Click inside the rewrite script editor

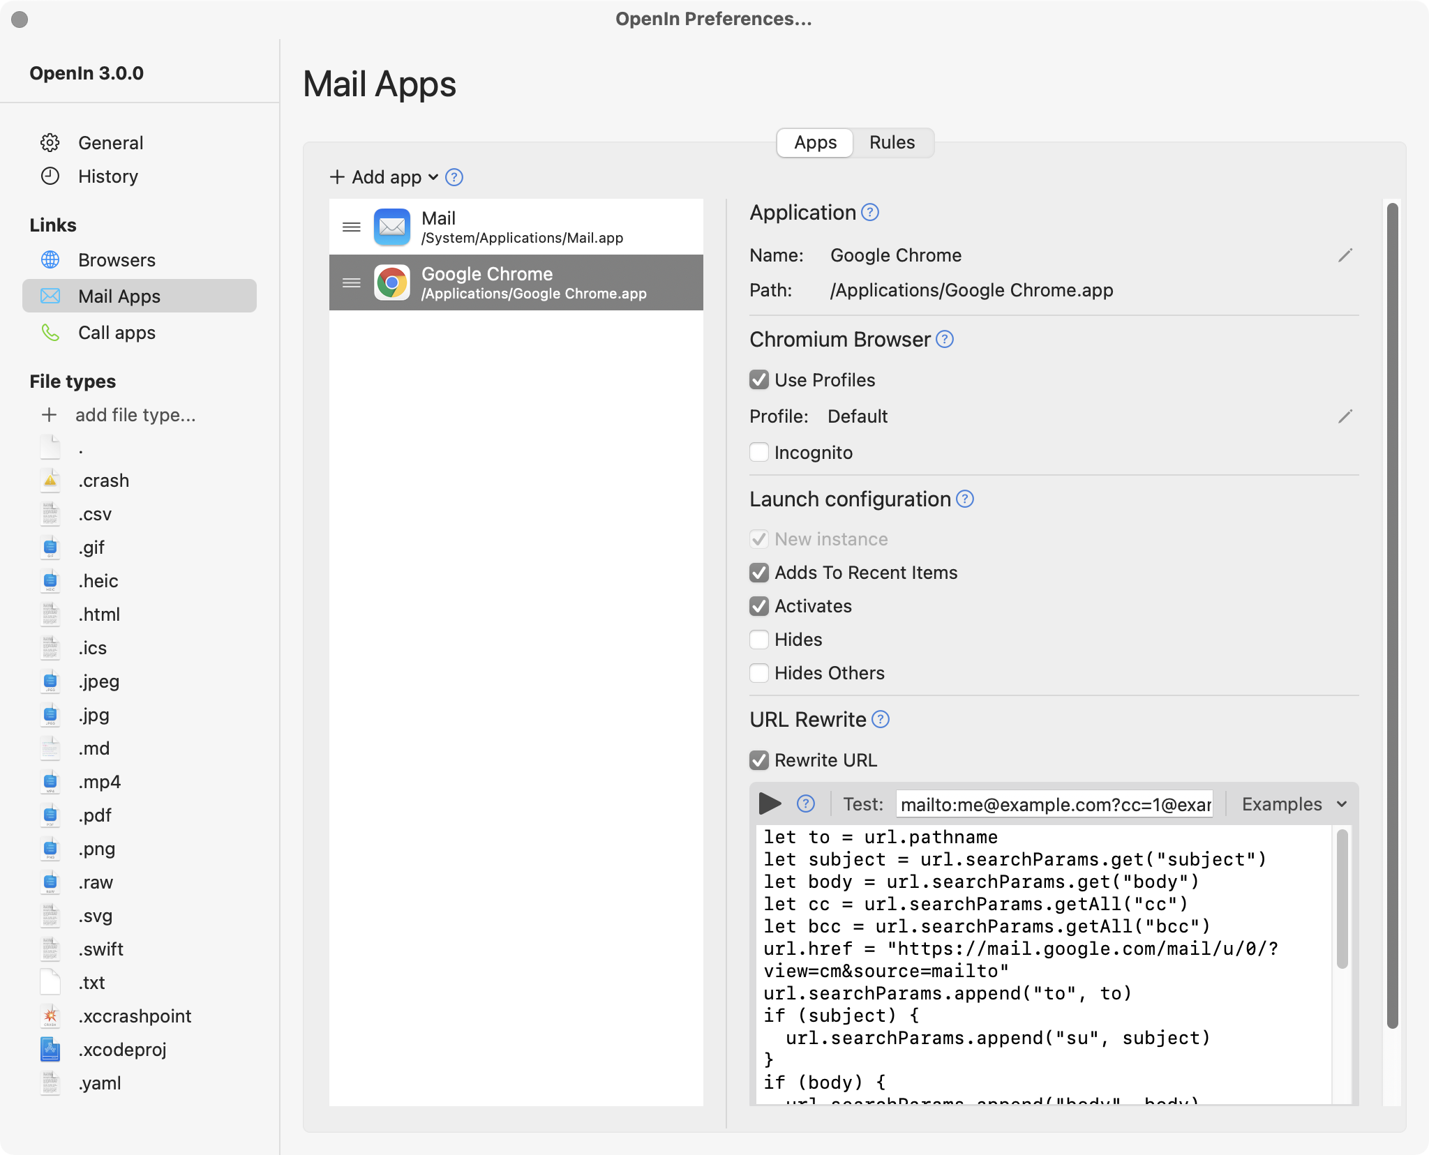click(x=1044, y=965)
